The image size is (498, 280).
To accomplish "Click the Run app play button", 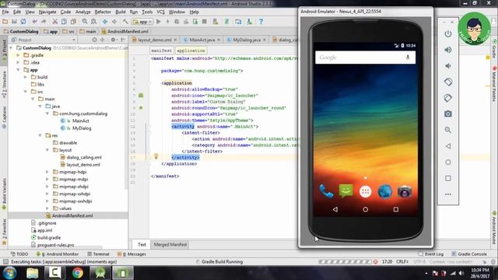I will coord(159,22).
